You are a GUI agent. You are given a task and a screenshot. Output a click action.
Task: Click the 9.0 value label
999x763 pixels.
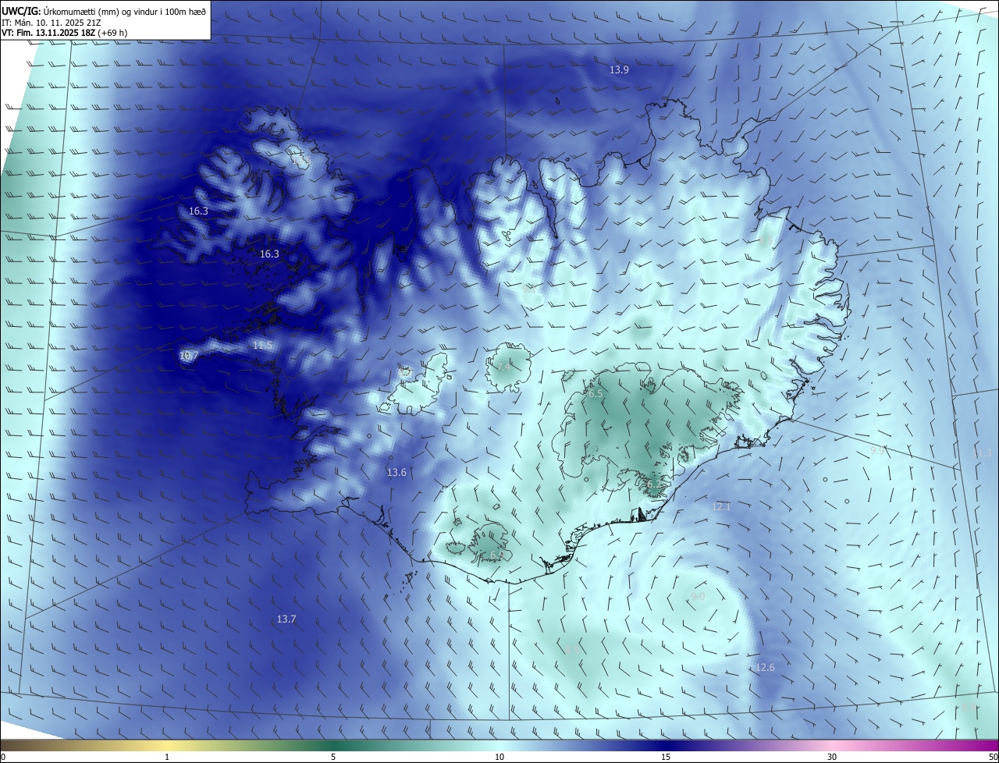(x=698, y=597)
